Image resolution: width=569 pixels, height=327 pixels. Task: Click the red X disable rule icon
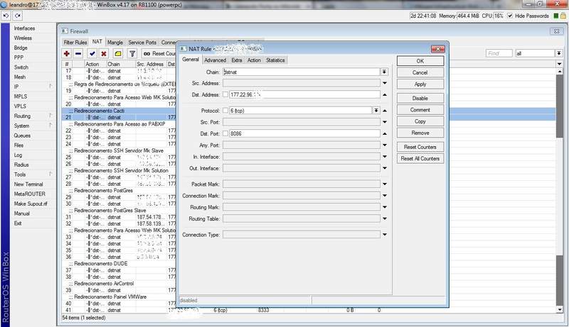[x=104, y=53]
